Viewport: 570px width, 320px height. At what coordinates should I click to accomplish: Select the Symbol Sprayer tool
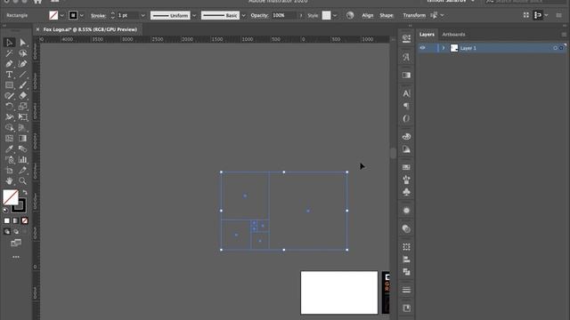pos(9,160)
